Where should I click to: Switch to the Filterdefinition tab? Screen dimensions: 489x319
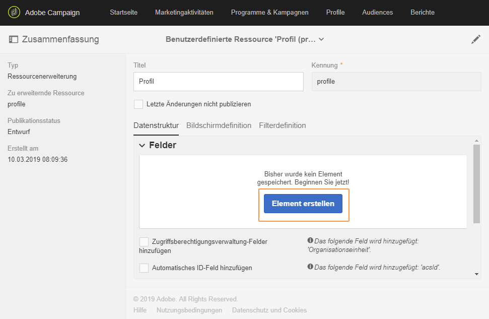282,125
